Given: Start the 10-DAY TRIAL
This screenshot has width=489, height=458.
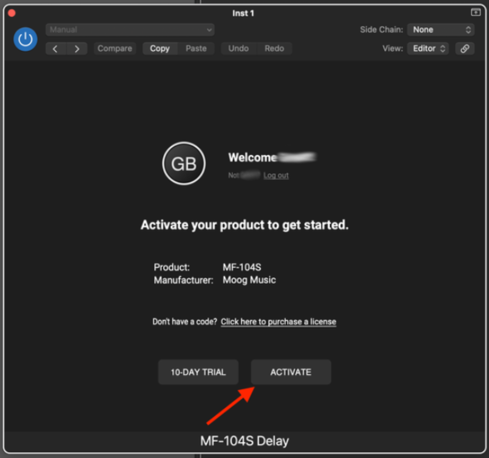Looking at the screenshot, I should 198,372.
